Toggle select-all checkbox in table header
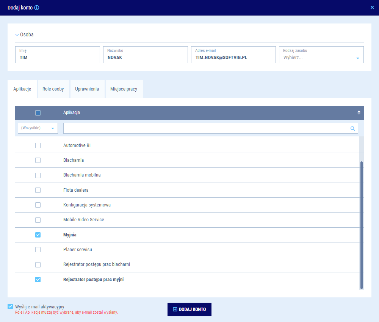Image resolution: width=379 pixels, height=322 pixels. coord(38,113)
